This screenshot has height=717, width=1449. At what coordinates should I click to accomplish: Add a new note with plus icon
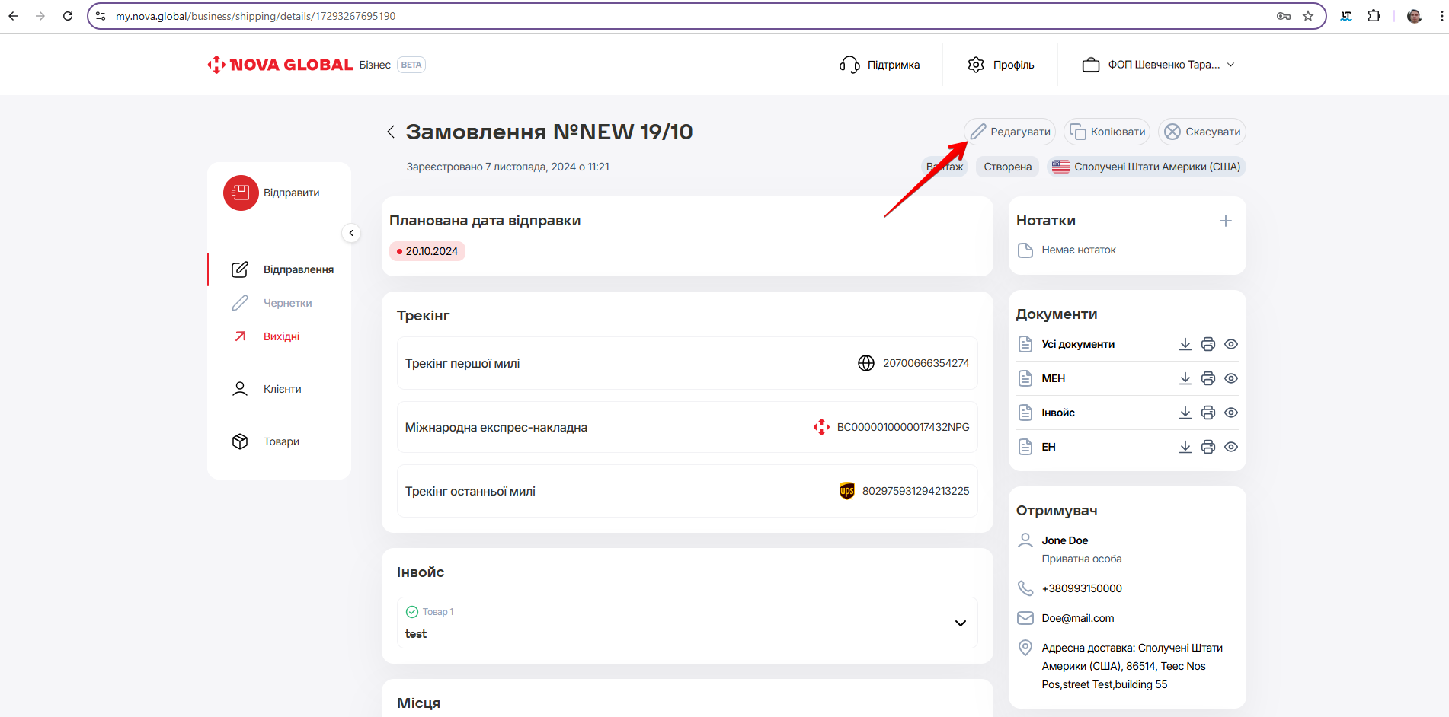coord(1225,221)
